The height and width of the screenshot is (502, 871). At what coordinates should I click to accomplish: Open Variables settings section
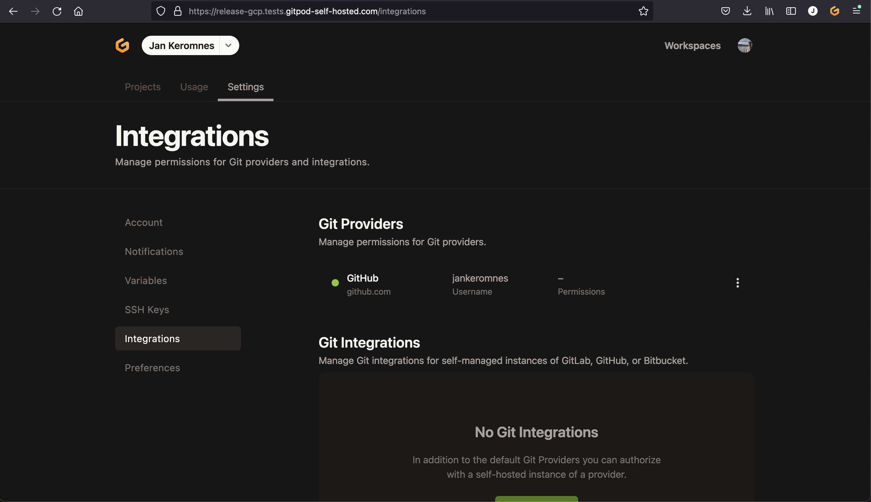click(x=145, y=281)
